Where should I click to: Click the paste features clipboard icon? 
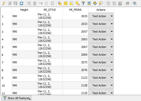[x=52, y=3]
